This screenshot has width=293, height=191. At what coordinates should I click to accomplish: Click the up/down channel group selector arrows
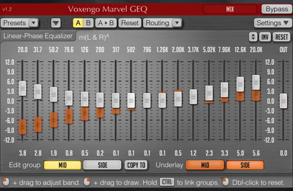(x=253, y=37)
